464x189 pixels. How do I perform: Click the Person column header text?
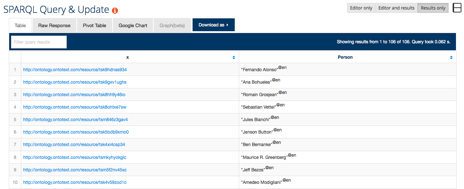tap(345, 57)
